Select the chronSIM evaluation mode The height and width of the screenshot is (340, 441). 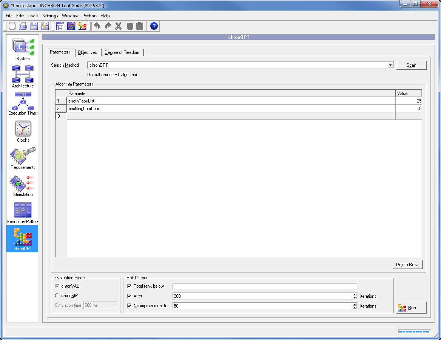(57, 296)
